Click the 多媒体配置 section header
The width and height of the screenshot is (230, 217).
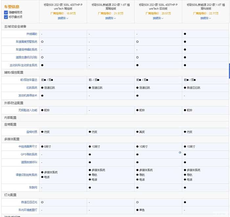point(12,139)
